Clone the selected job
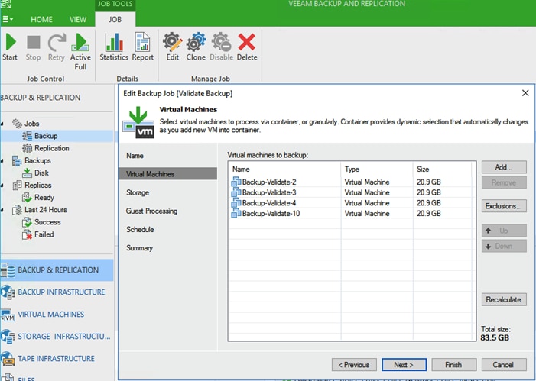Viewport: 536px width, 381px height. click(x=196, y=47)
